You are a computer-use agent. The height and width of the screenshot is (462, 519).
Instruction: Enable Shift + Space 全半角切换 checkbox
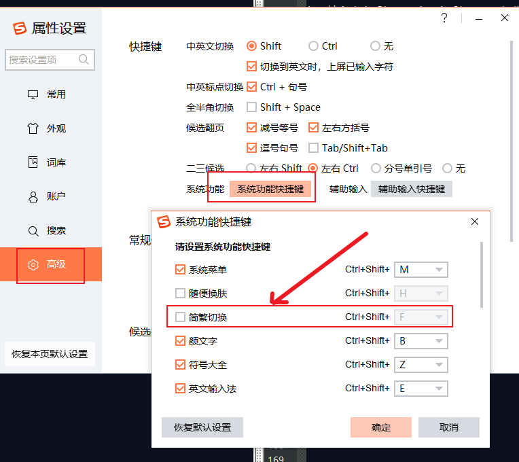click(251, 107)
